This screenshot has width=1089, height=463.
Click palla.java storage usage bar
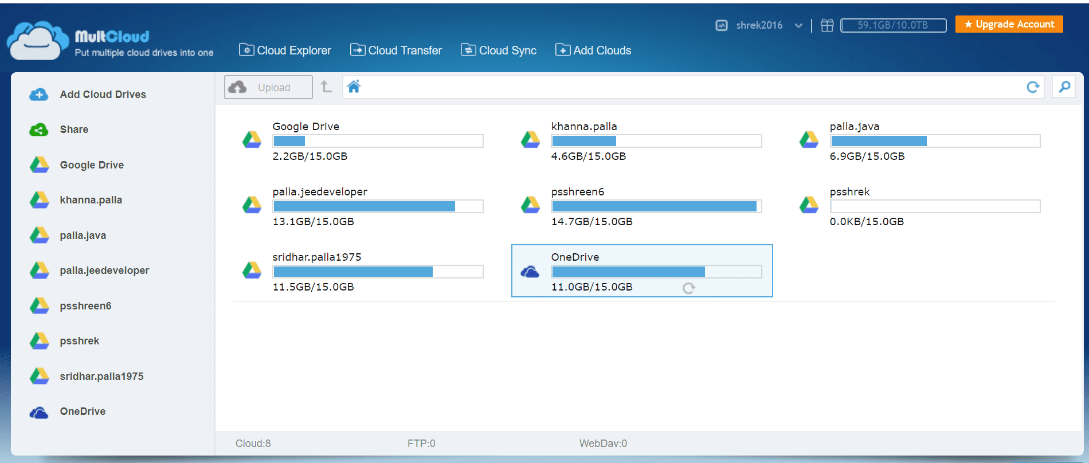pos(935,141)
